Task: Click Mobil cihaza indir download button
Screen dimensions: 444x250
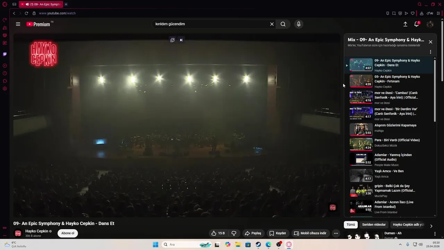Action: (310, 233)
